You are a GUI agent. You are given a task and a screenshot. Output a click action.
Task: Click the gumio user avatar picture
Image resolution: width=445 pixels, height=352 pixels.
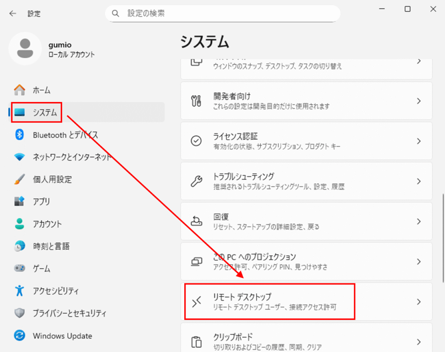pos(26,49)
